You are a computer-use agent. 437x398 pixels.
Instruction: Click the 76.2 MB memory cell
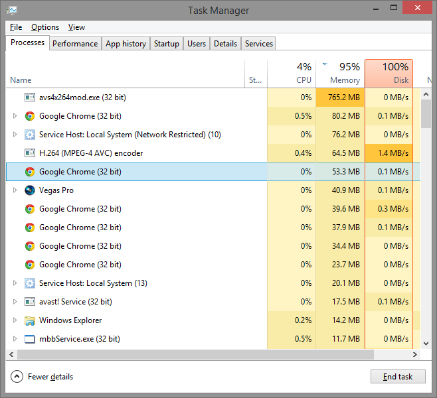(x=340, y=135)
